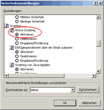Click the Zurücksetzen button
The width and height of the screenshot is (104, 110).
[x=88, y=90]
